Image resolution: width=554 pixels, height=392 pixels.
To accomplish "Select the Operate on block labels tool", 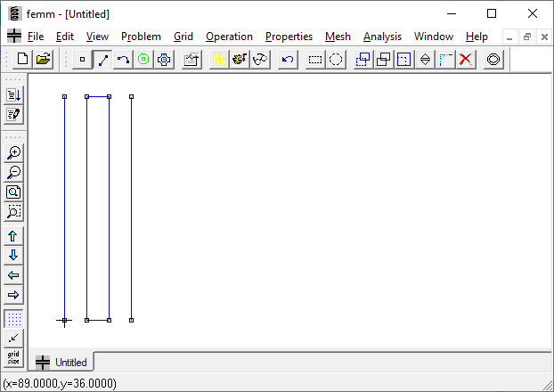I will coord(143,60).
